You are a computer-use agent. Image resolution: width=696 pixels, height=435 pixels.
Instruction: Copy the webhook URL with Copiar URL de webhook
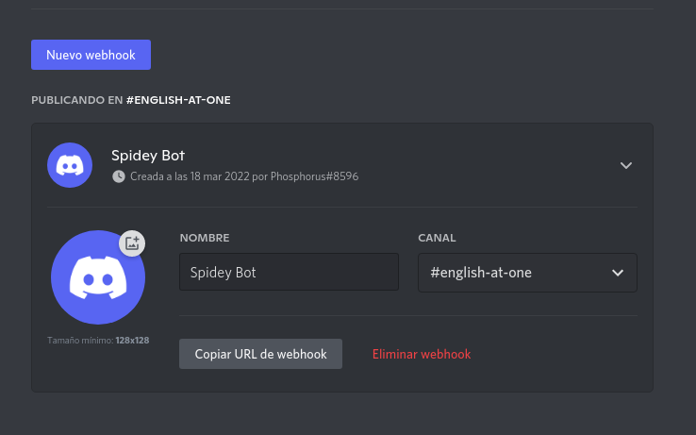click(x=260, y=354)
